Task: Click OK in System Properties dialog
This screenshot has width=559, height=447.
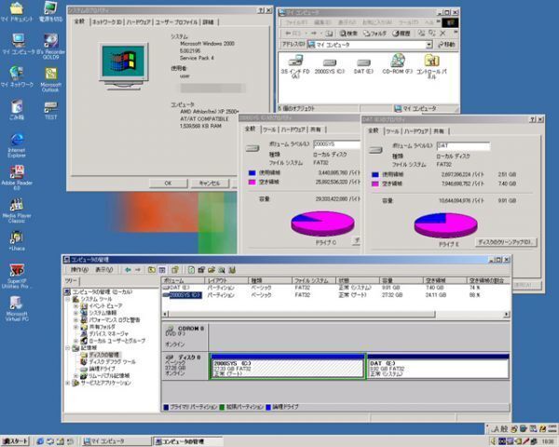Action: click(168, 183)
